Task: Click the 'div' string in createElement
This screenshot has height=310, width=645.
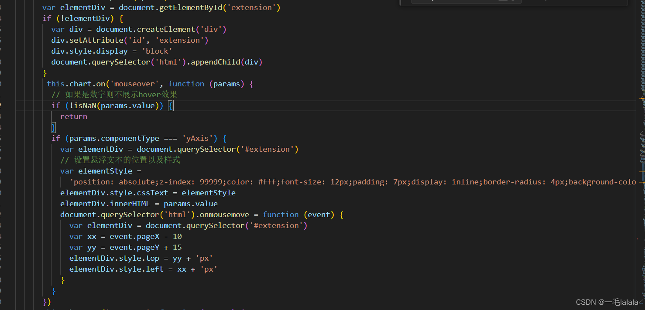Action: click(x=210, y=29)
